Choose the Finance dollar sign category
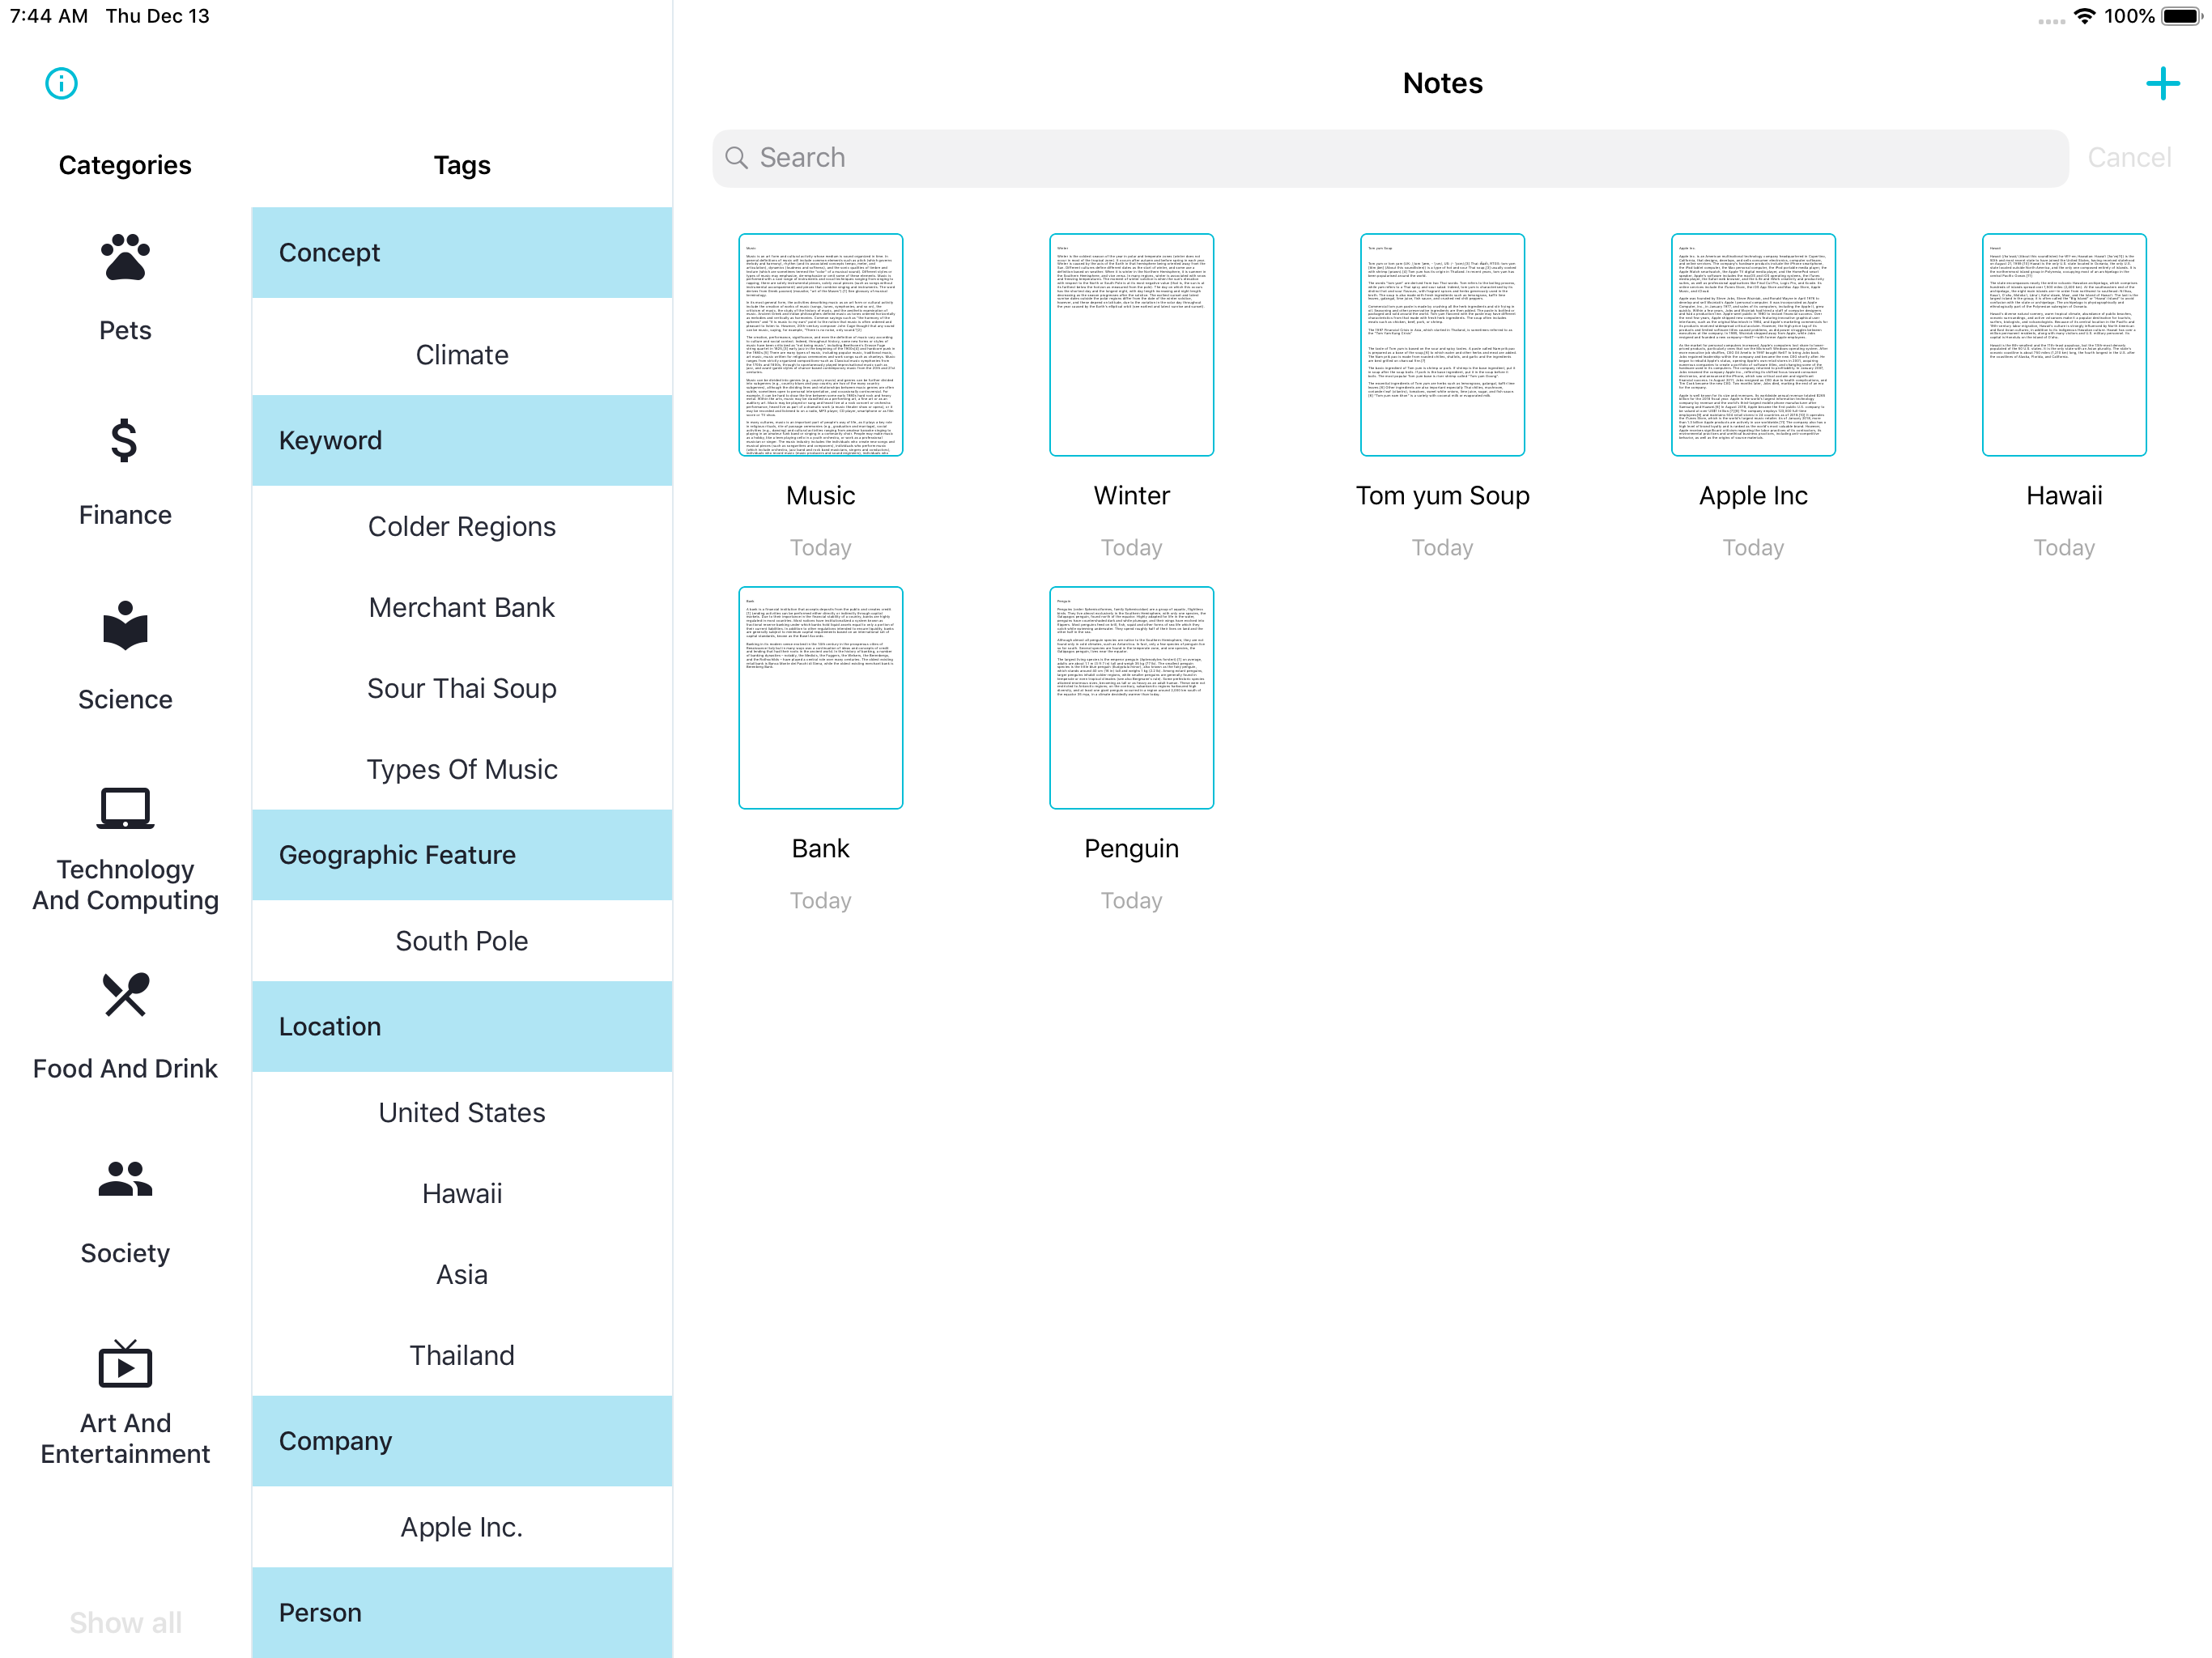 click(125, 441)
